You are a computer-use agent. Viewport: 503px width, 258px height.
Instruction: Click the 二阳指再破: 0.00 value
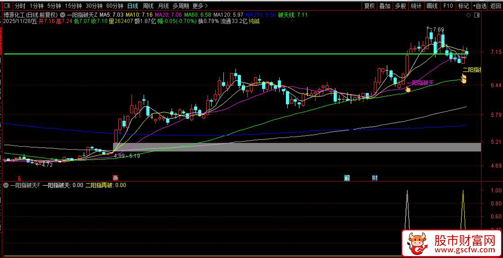pos(106,185)
